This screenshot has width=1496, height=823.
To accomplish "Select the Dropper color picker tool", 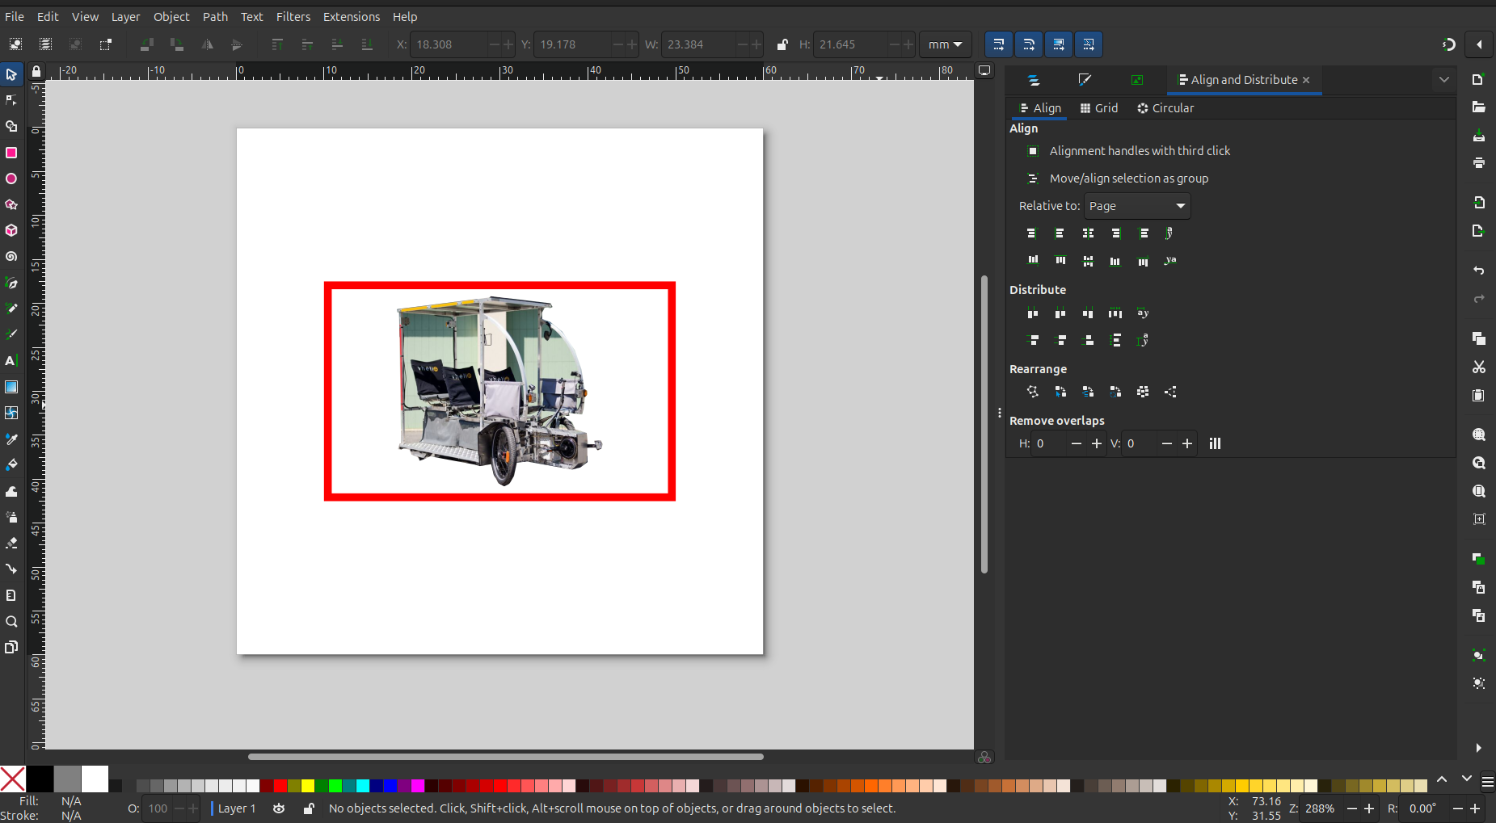I will pyautogui.click(x=11, y=439).
